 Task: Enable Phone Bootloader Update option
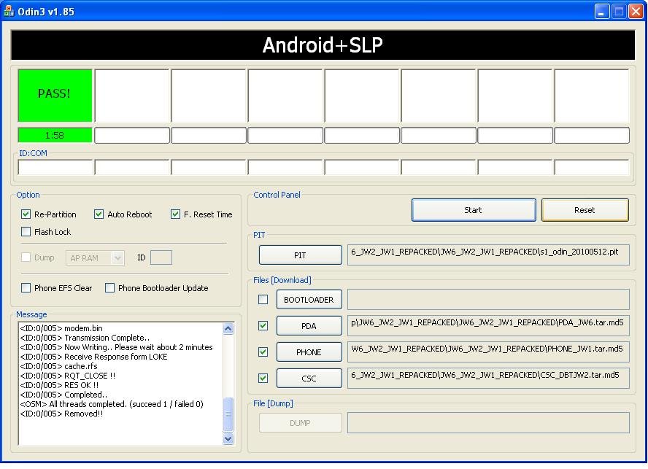point(109,287)
